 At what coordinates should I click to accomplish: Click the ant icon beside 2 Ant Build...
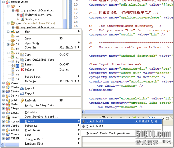pos(84,126)
